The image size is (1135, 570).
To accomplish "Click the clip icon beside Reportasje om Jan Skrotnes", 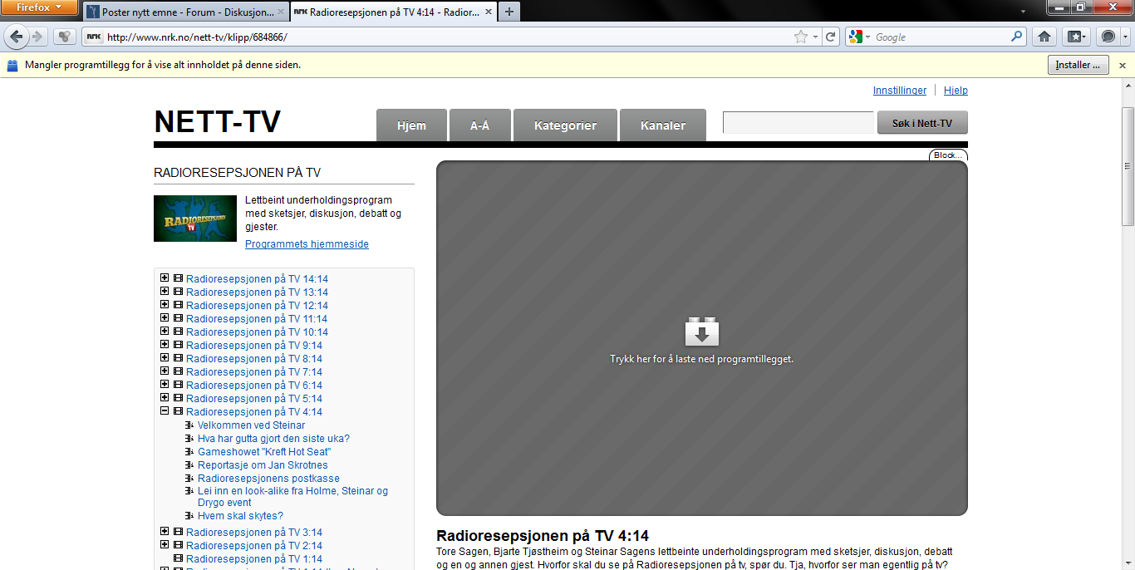I will [x=189, y=465].
